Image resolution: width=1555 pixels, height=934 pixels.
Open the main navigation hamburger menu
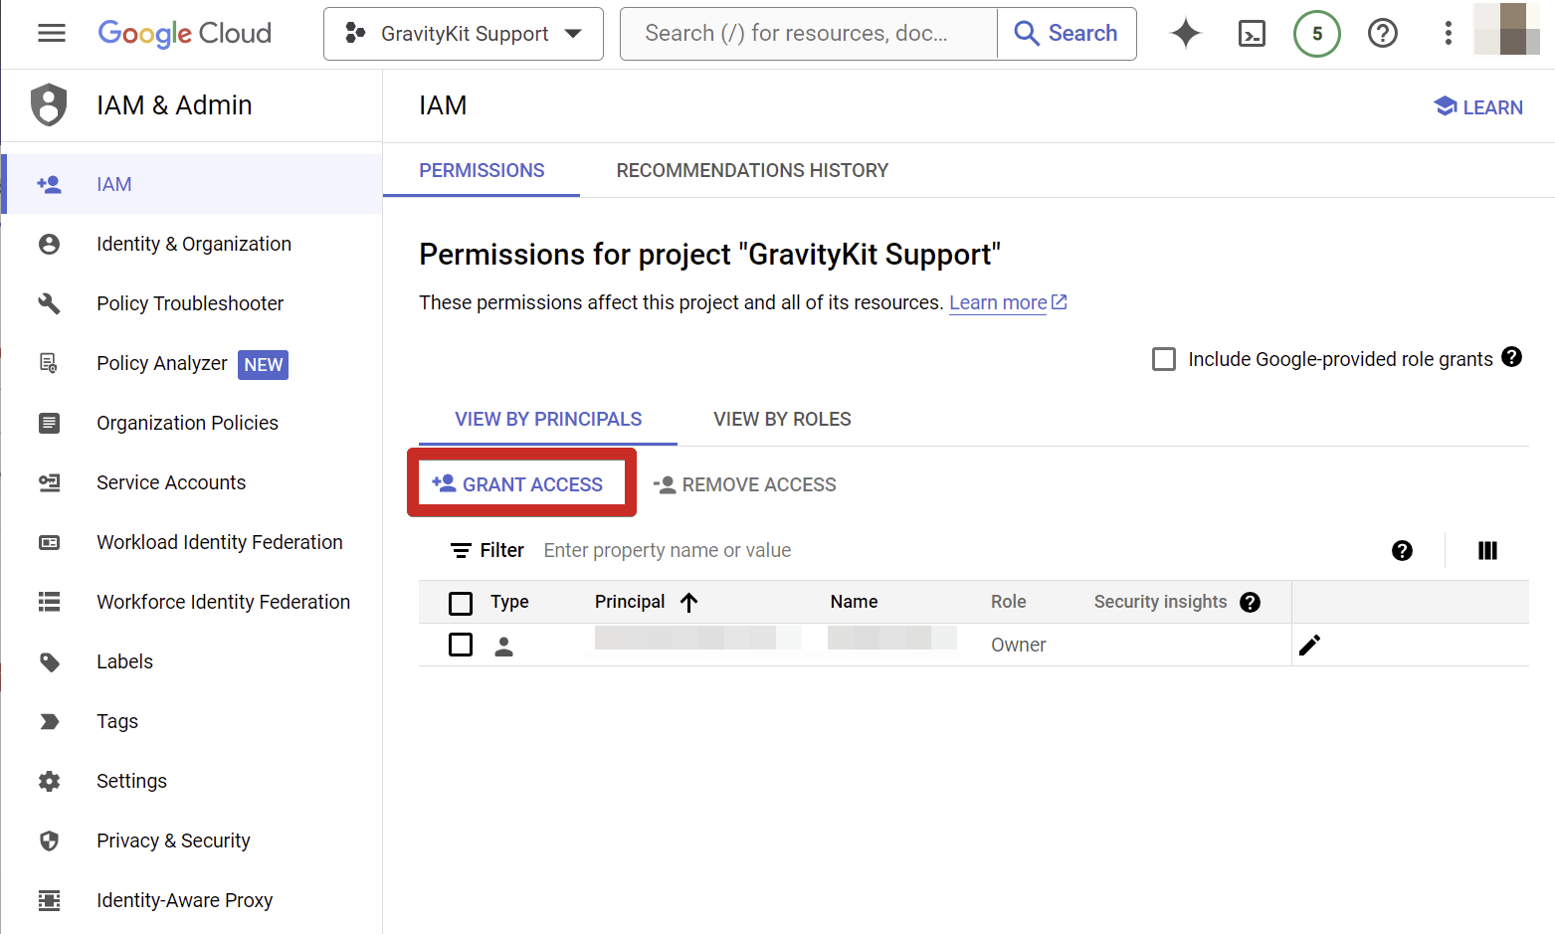point(52,34)
